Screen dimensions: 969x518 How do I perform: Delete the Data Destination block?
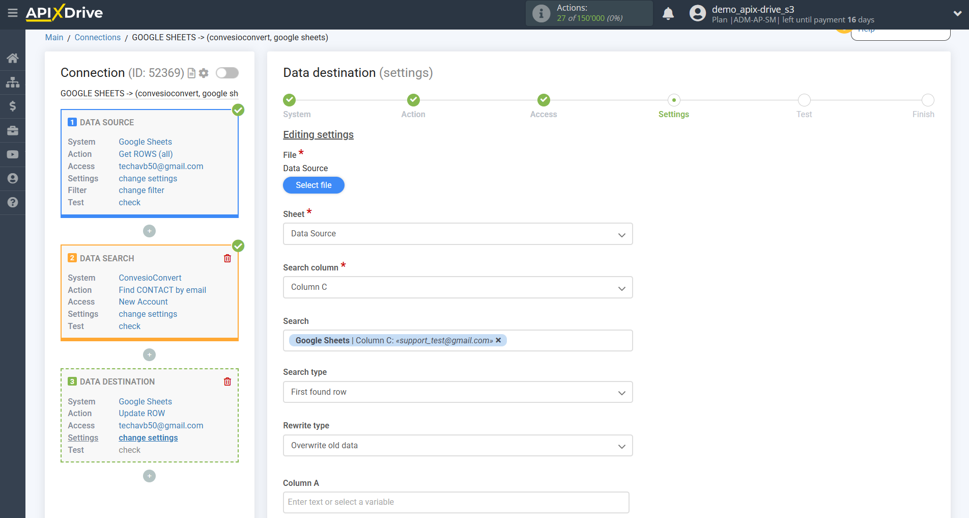click(227, 381)
